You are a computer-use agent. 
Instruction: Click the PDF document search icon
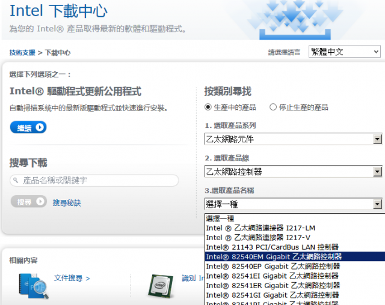point(34,286)
